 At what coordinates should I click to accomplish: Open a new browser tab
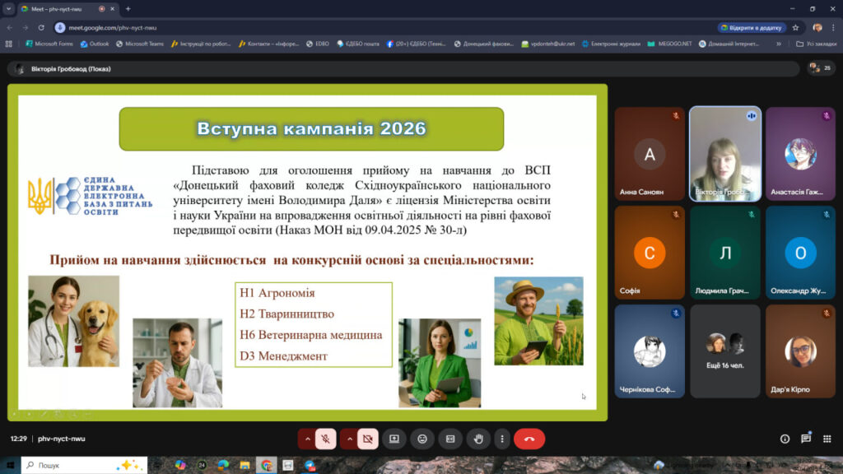click(128, 9)
